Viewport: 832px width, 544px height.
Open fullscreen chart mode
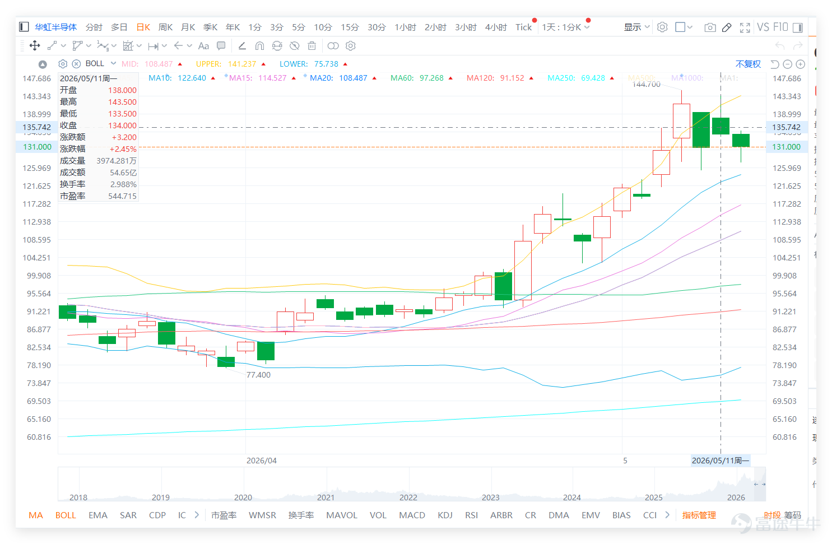pos(745,27)
